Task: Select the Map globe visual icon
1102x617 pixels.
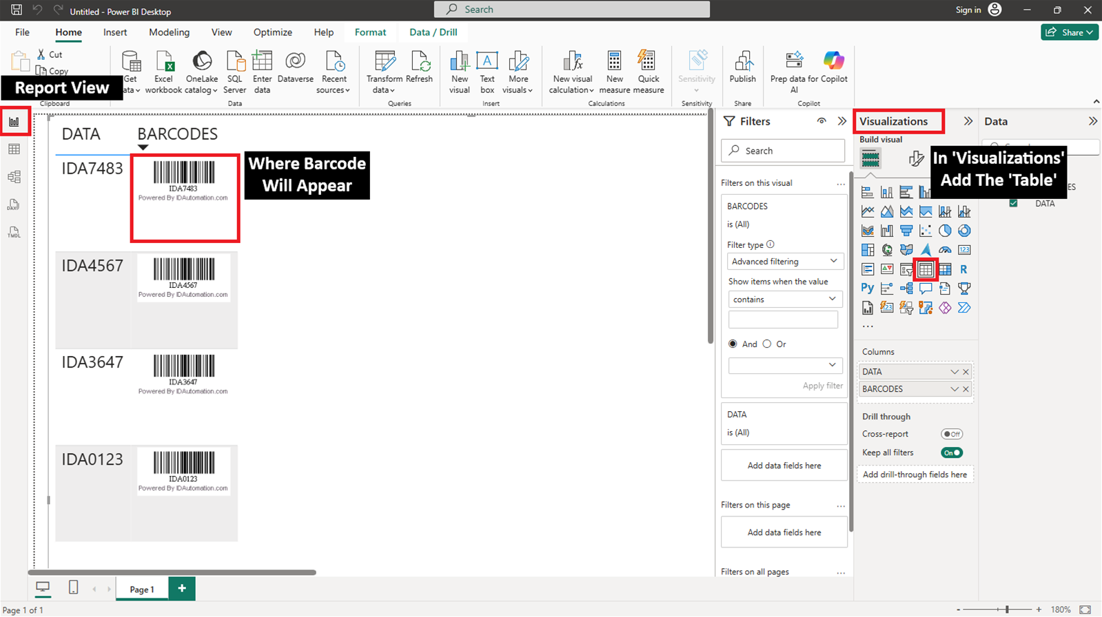Action: pos(887,250)
